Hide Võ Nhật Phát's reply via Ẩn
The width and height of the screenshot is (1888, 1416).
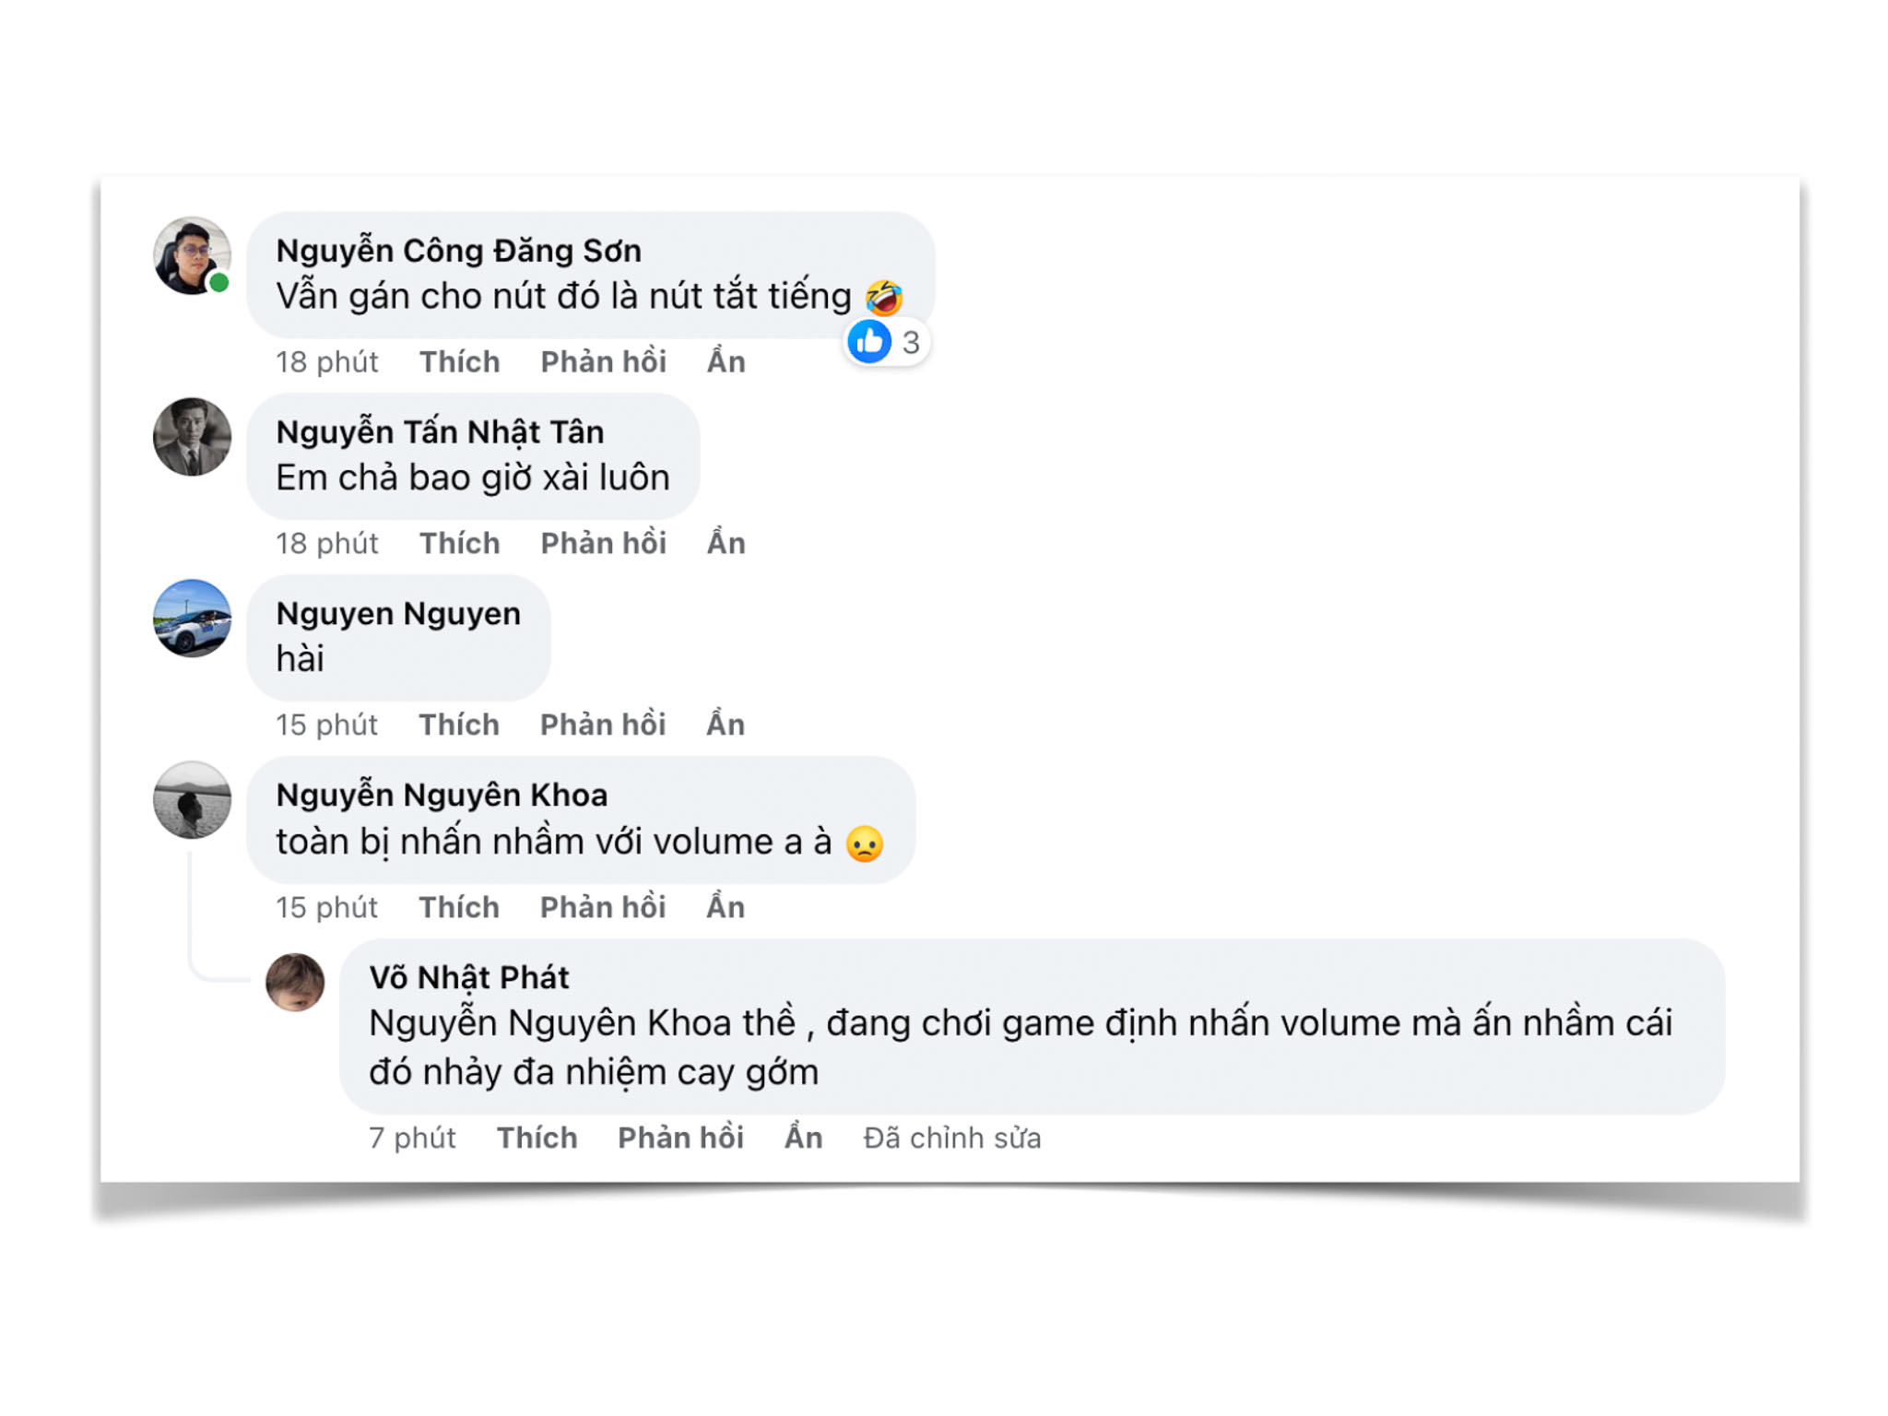click(x=803, y=1138)
